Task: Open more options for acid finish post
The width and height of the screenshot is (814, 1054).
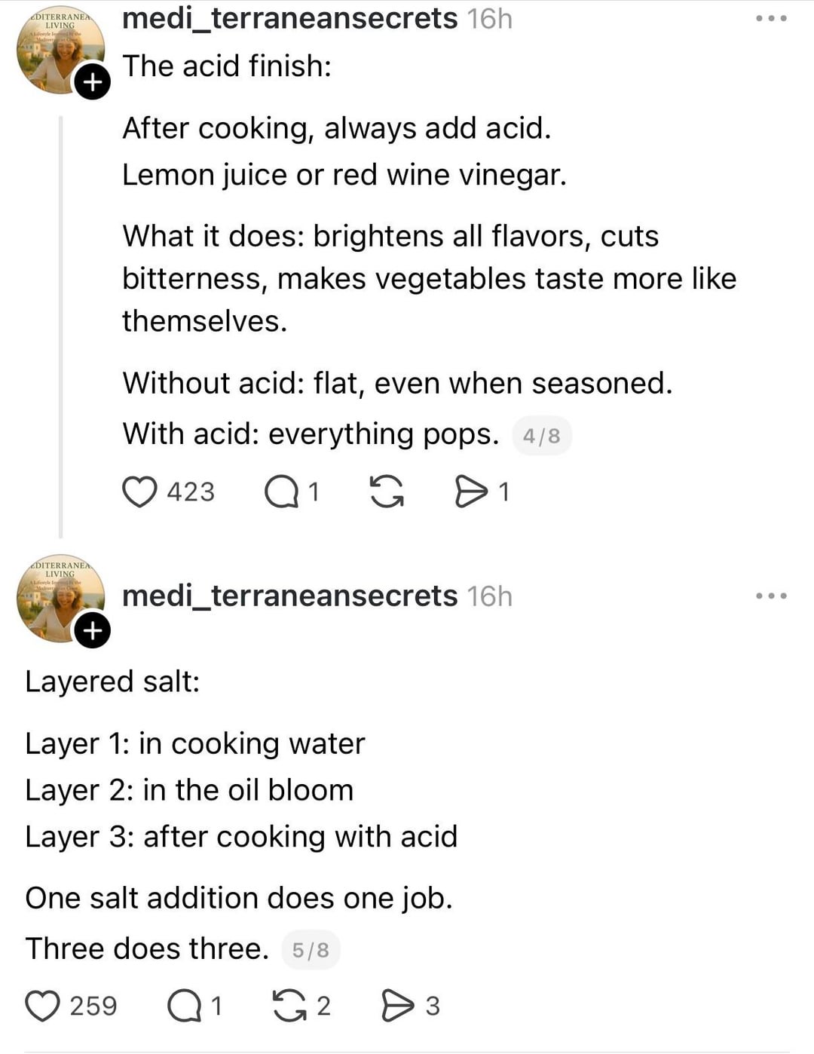Action: [x=771, y=18]
